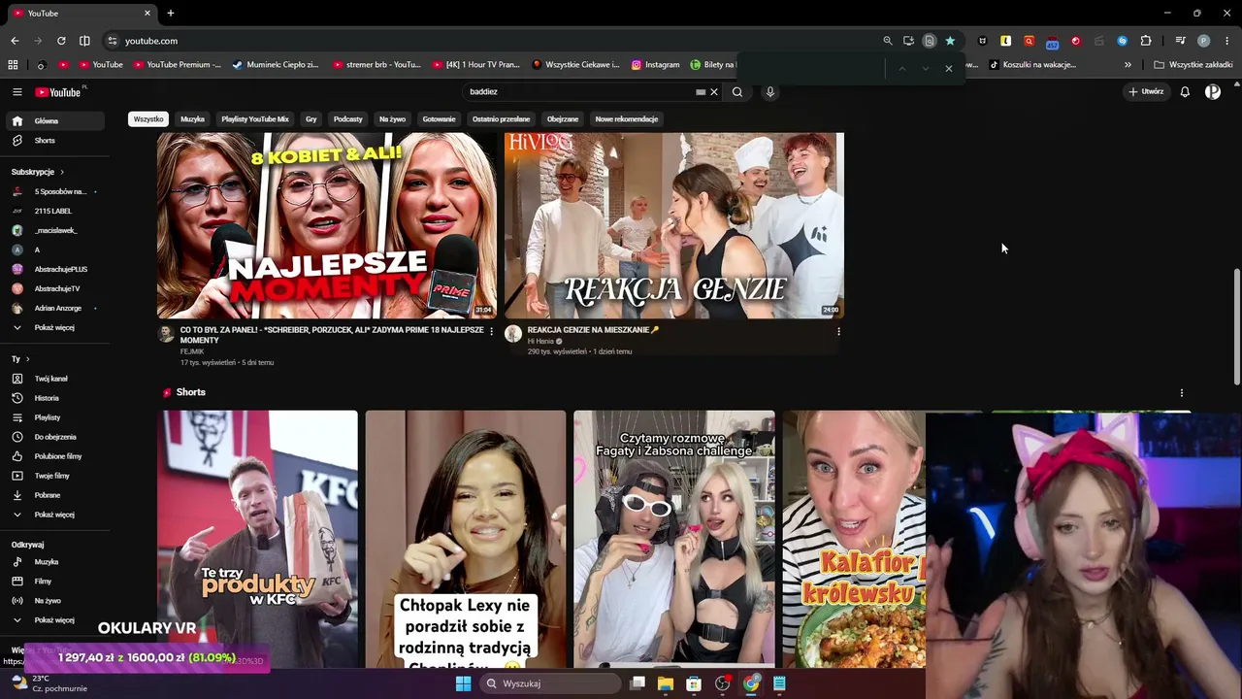Open Historia watch history
This screenshot has height=699, width=1242.
pyautogui.click(x=53, y=398)
